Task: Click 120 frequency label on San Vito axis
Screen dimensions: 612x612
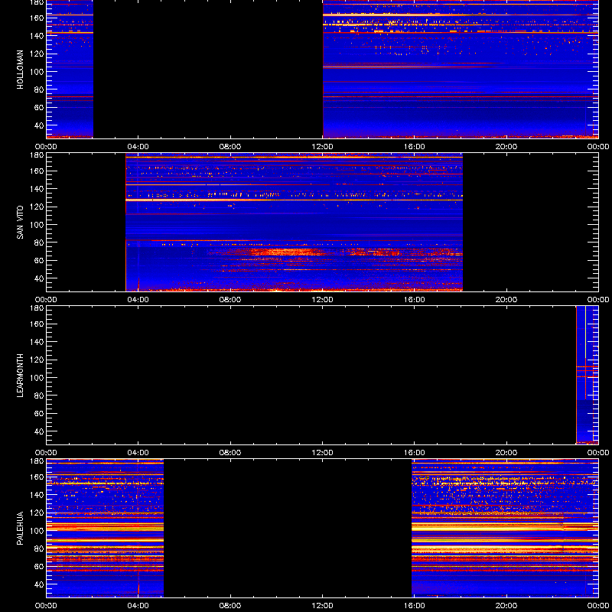Action: (x=38, y=207)
